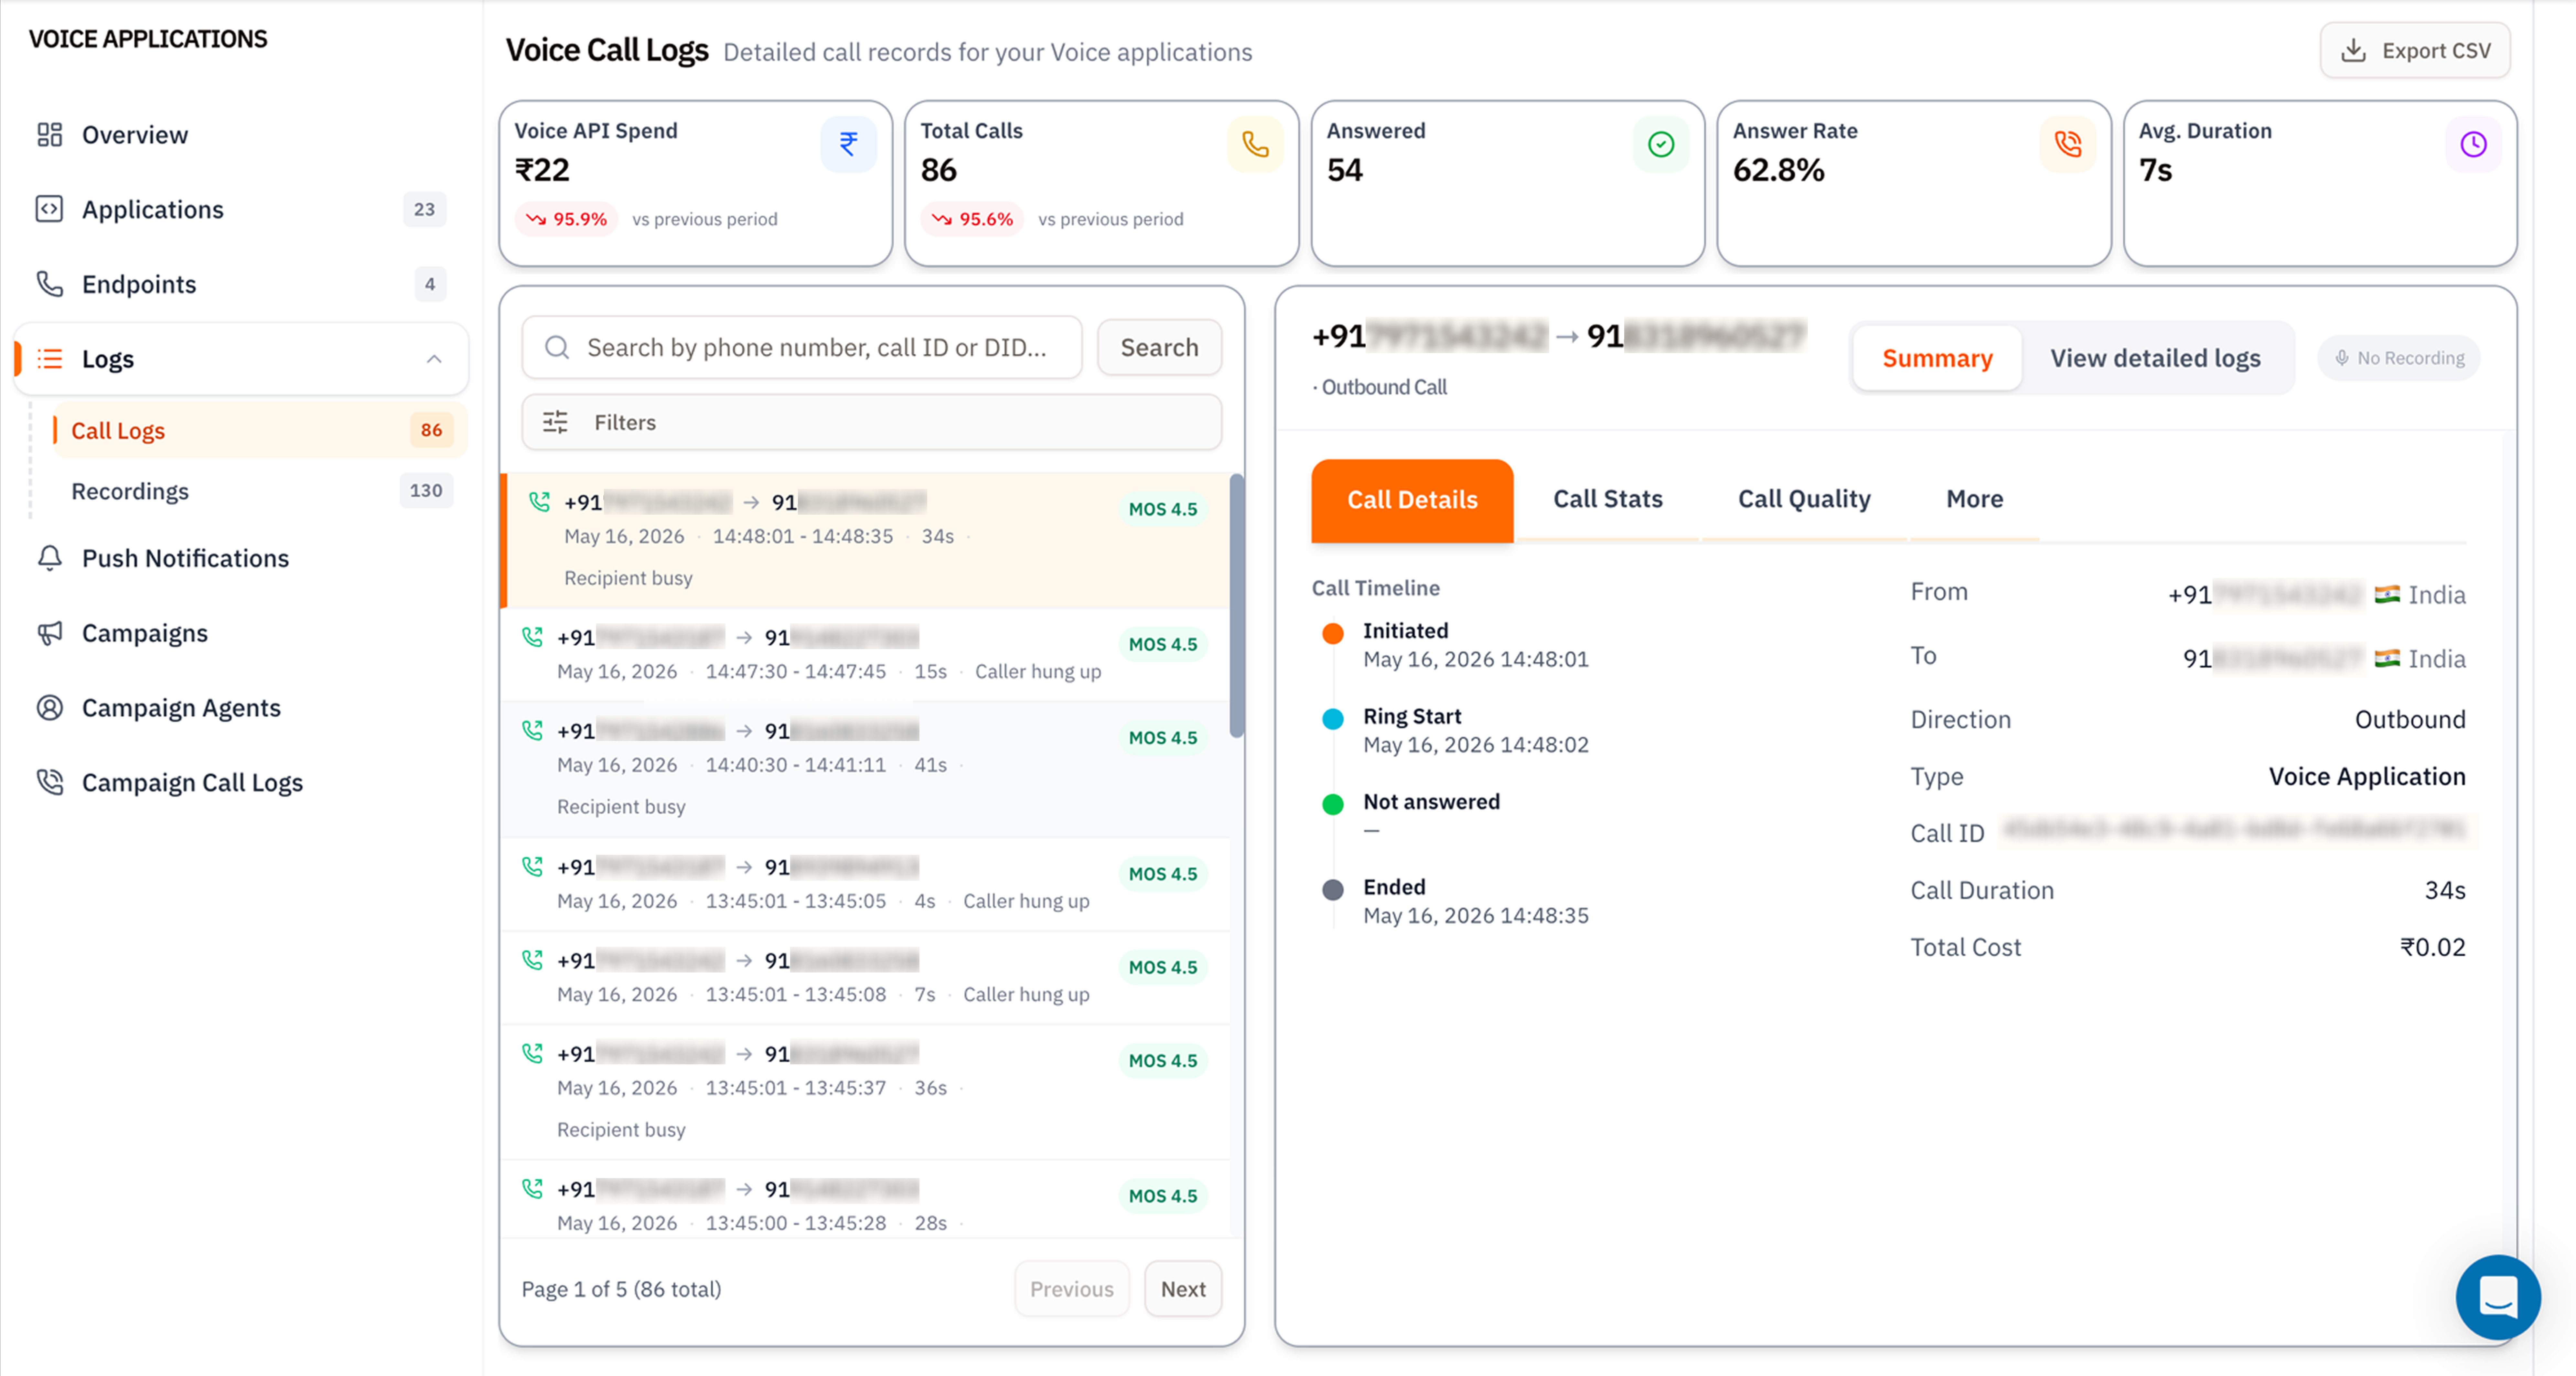2576x1376 pixels.
Task: Click the filter sliders icon
Action: (x=555, y=422)
